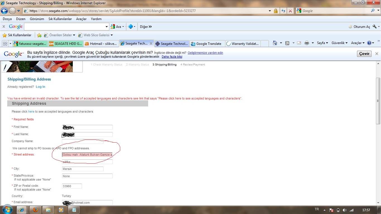Click the notepad taskbar icon
The height and width of the screenshot is (214, 381).
[74, 210]
